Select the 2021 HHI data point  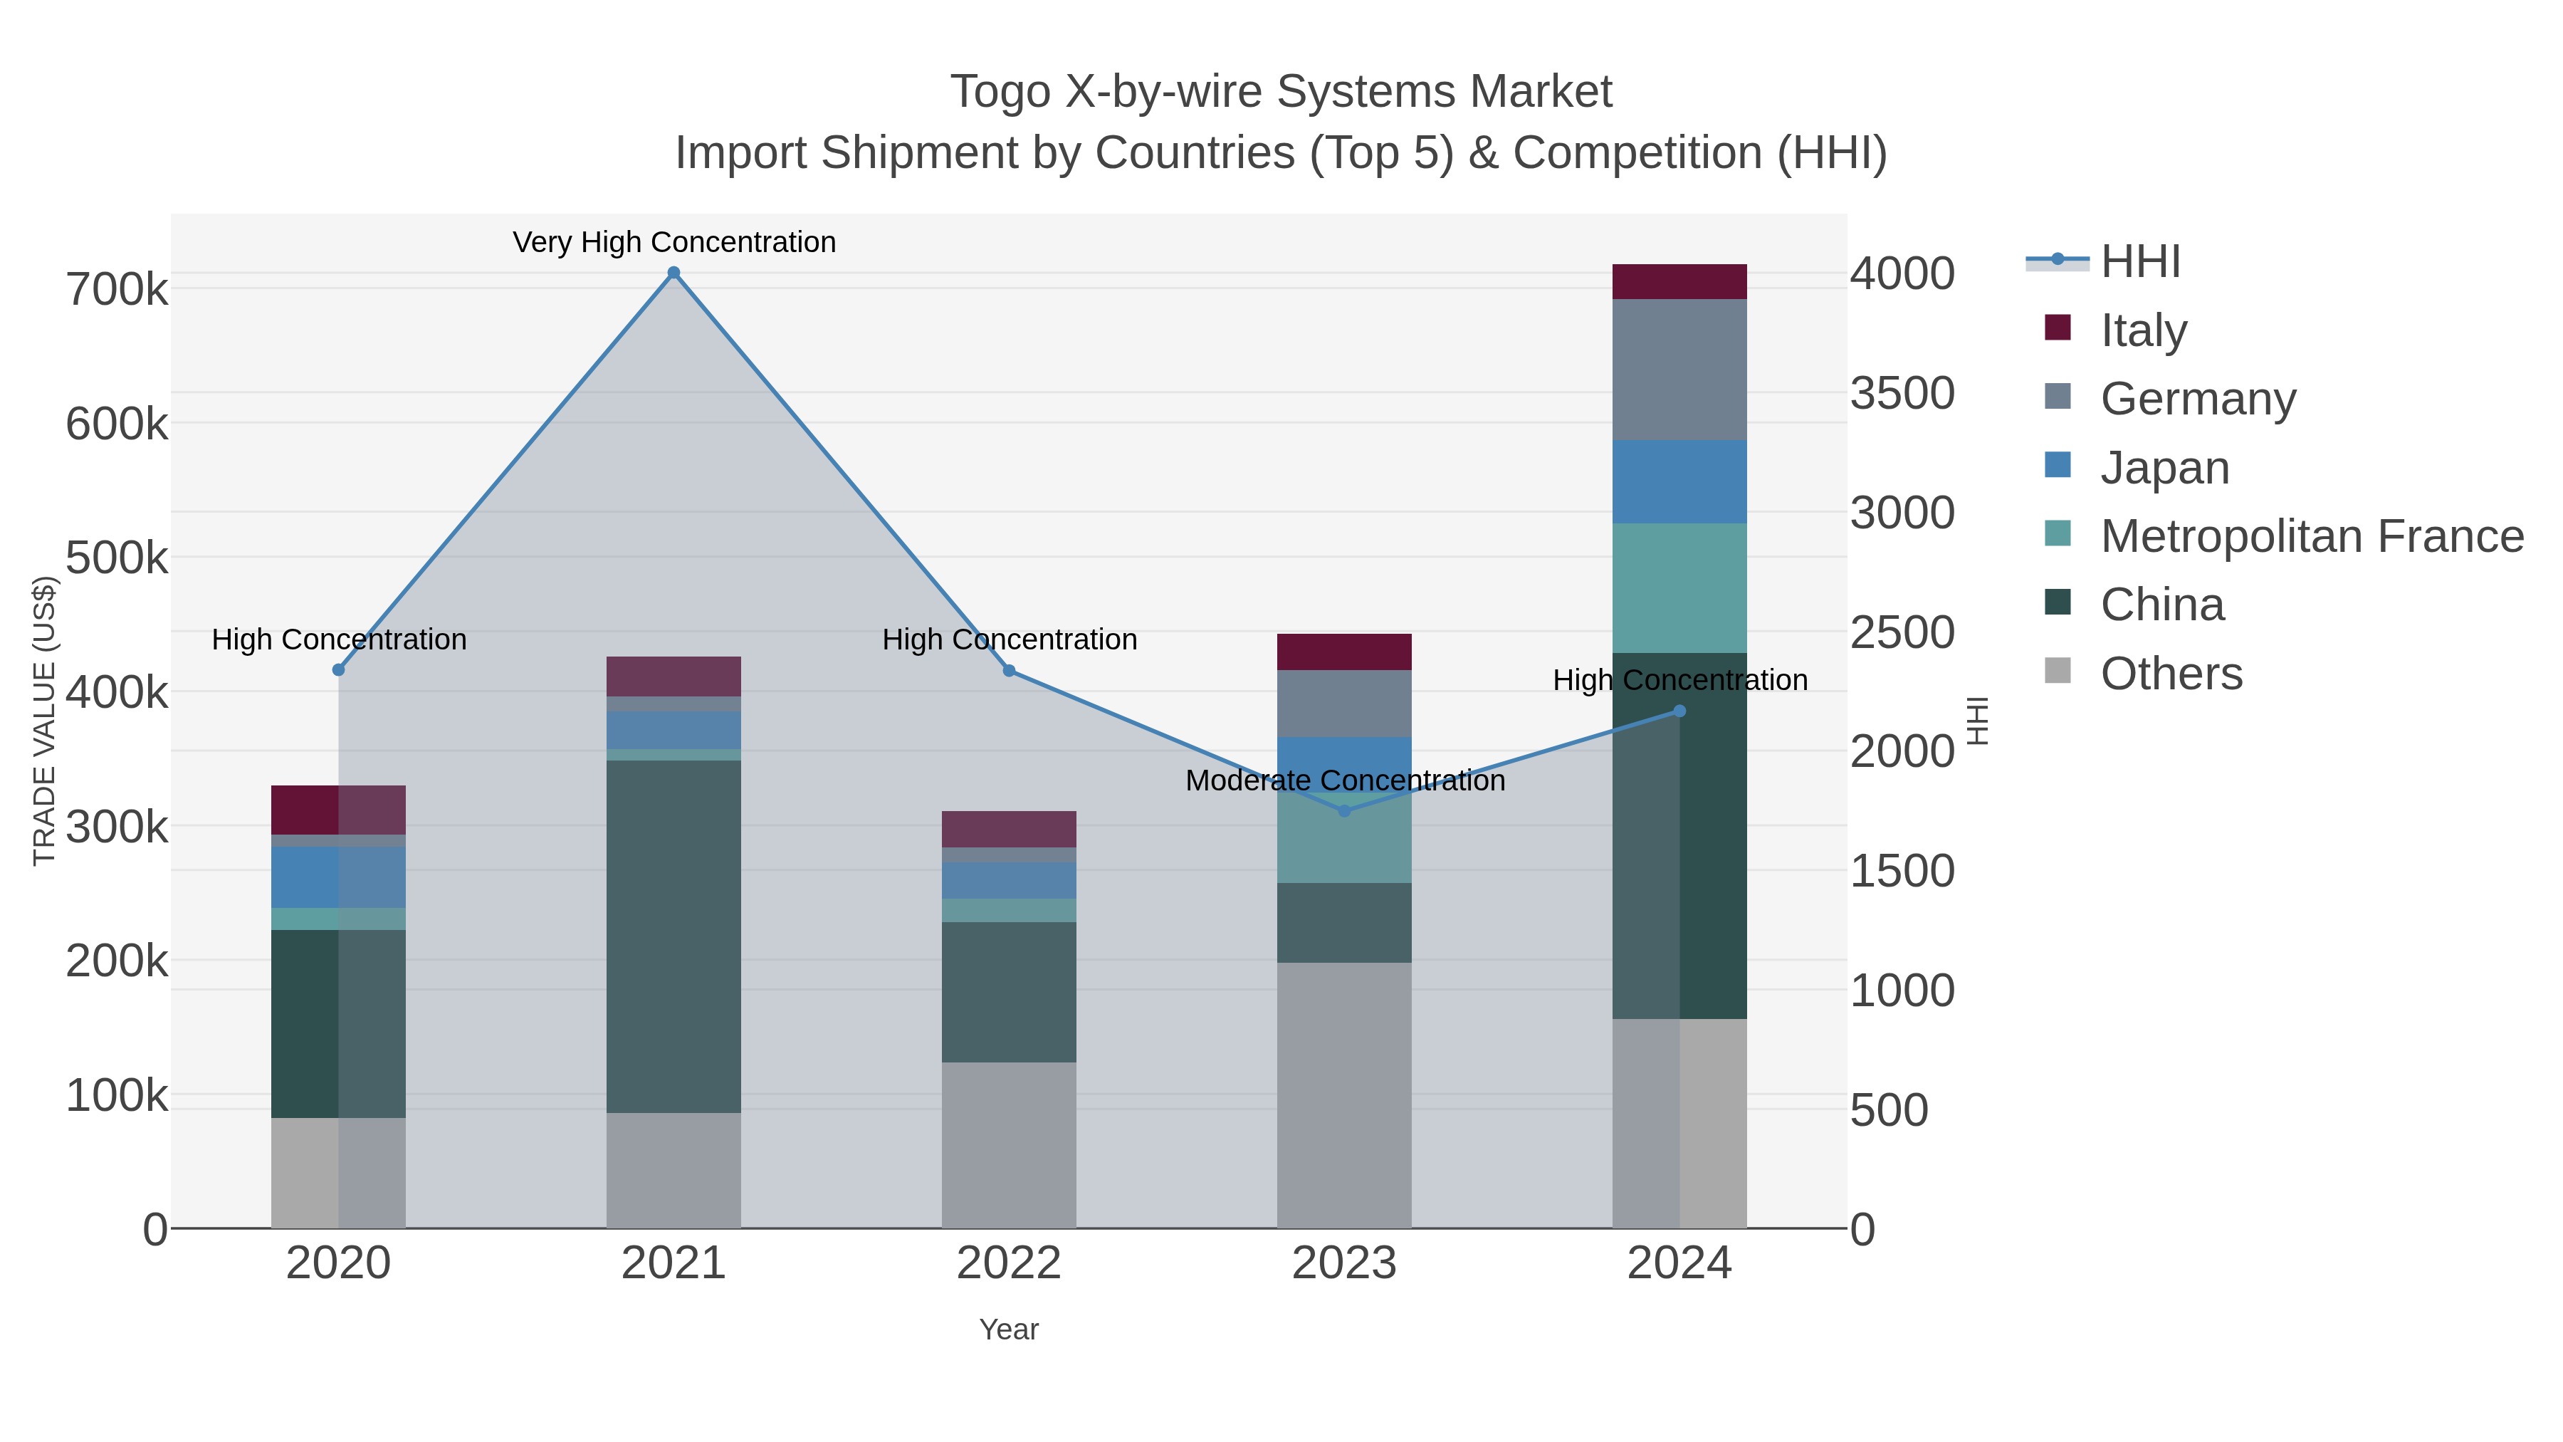(673, 273)
